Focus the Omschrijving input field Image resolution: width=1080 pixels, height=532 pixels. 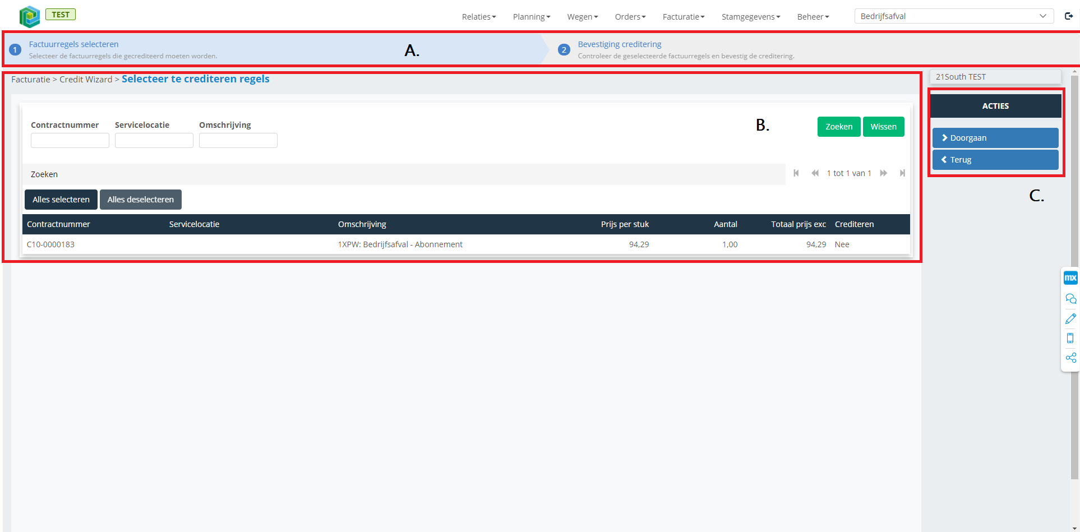pos(238,141)
